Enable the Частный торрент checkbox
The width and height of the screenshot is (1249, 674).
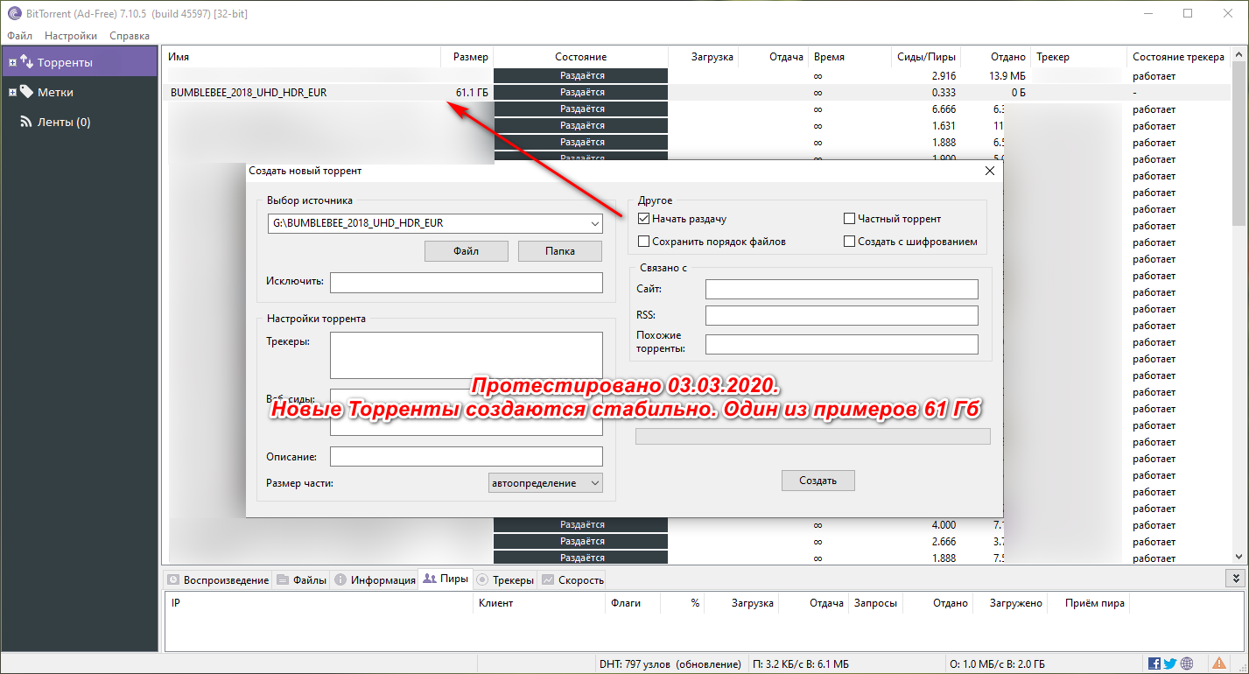[849, 219]
